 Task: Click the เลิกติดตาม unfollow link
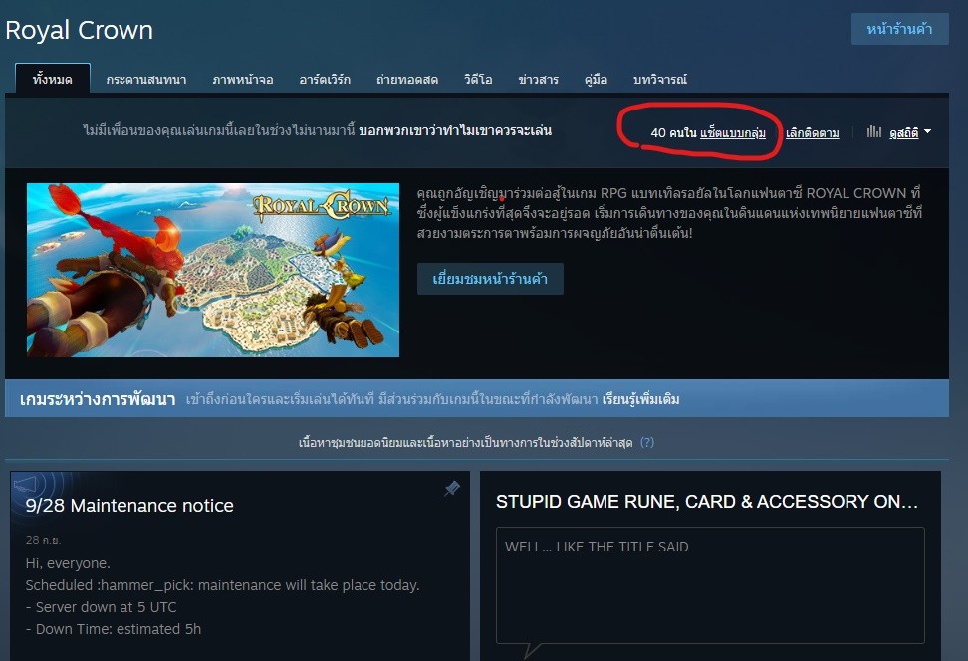[x=812, y=132]
